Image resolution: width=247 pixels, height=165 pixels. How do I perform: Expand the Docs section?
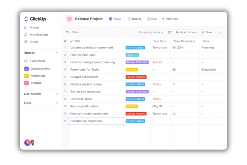coord(57,103)
